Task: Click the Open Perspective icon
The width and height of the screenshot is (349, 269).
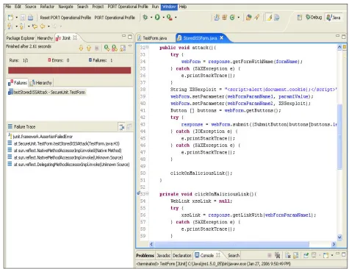Action: pos(299,18)
